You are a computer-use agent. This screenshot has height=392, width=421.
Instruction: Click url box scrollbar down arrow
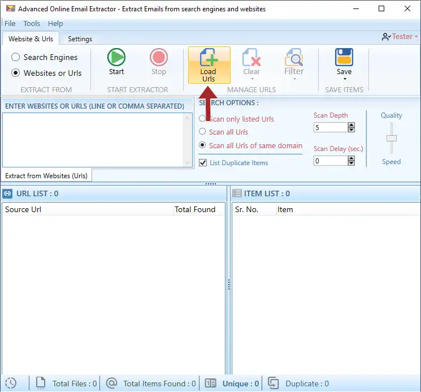pos(188,162)
